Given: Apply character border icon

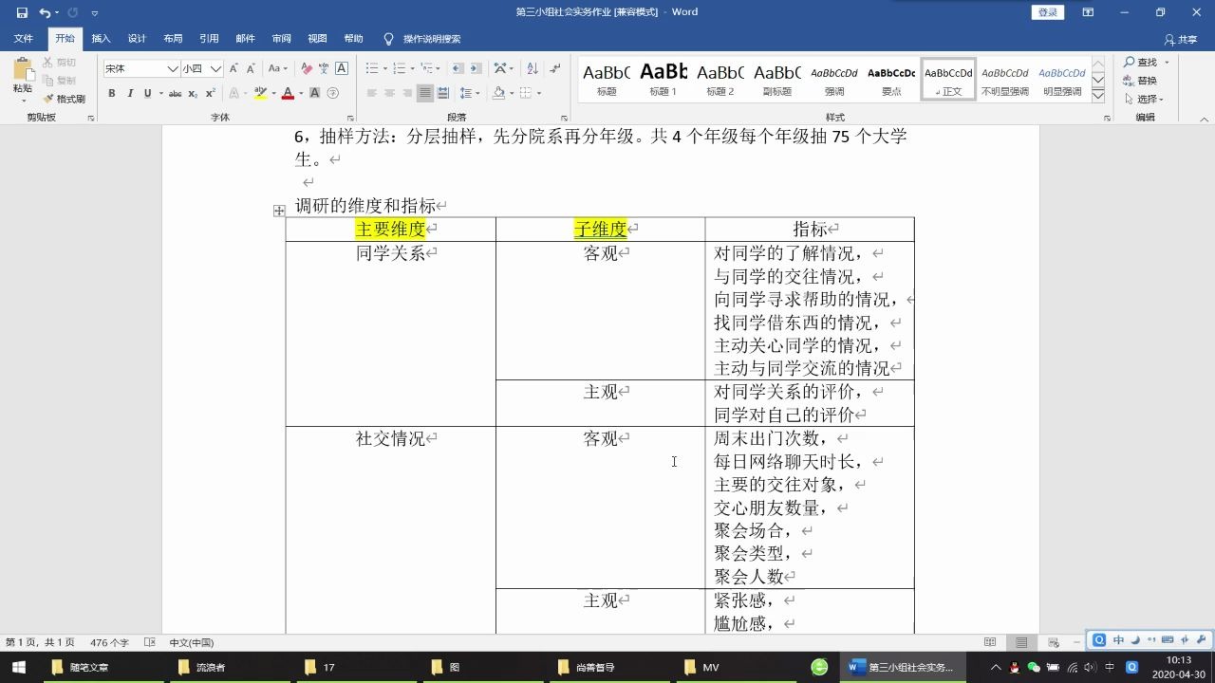Looking at the screenshot, I should [342, 68].
